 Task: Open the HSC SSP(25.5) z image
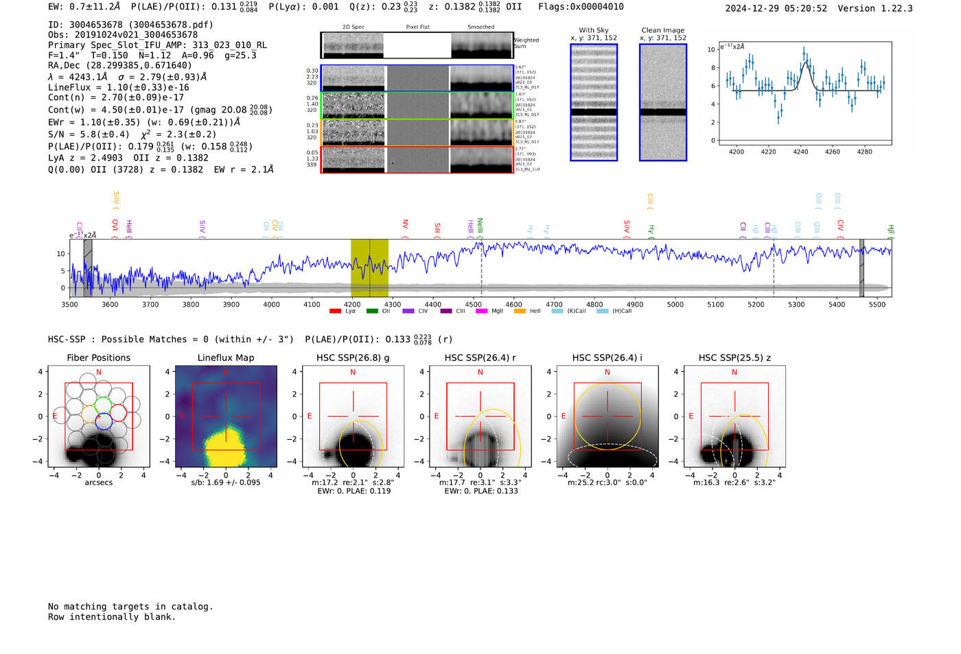[x=734, y=417]
